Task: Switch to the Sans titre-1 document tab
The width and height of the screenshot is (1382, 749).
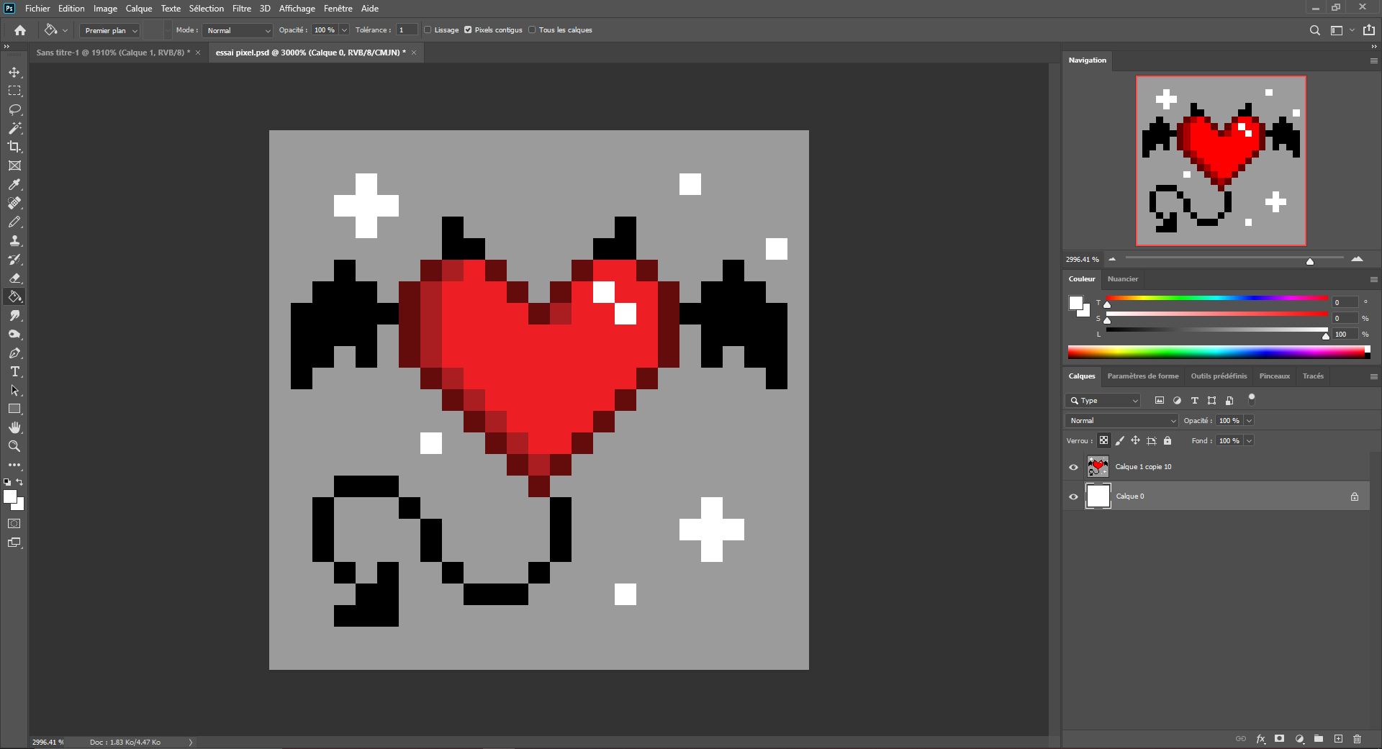Action: click(x=113, y=53)
